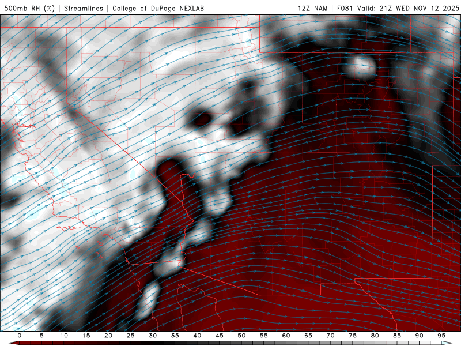Click the "10" value on the color scale
This screenshot has height=346, width=461.
click(64, 336)
